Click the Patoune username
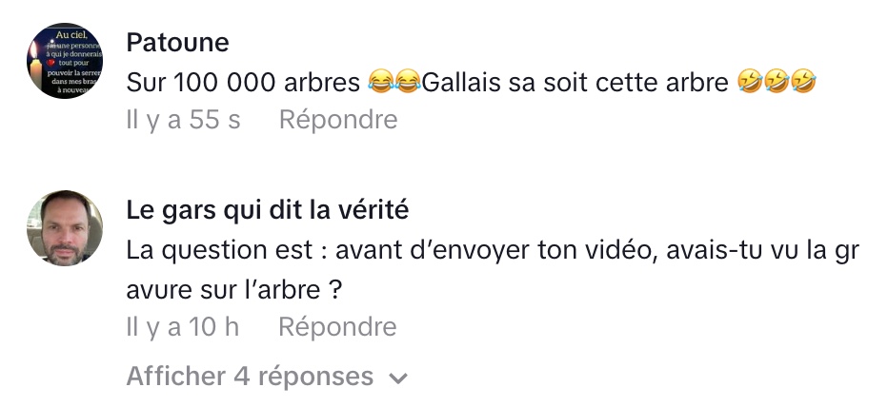The height and width of the screenshot is (407, 888). coord(177,43)
